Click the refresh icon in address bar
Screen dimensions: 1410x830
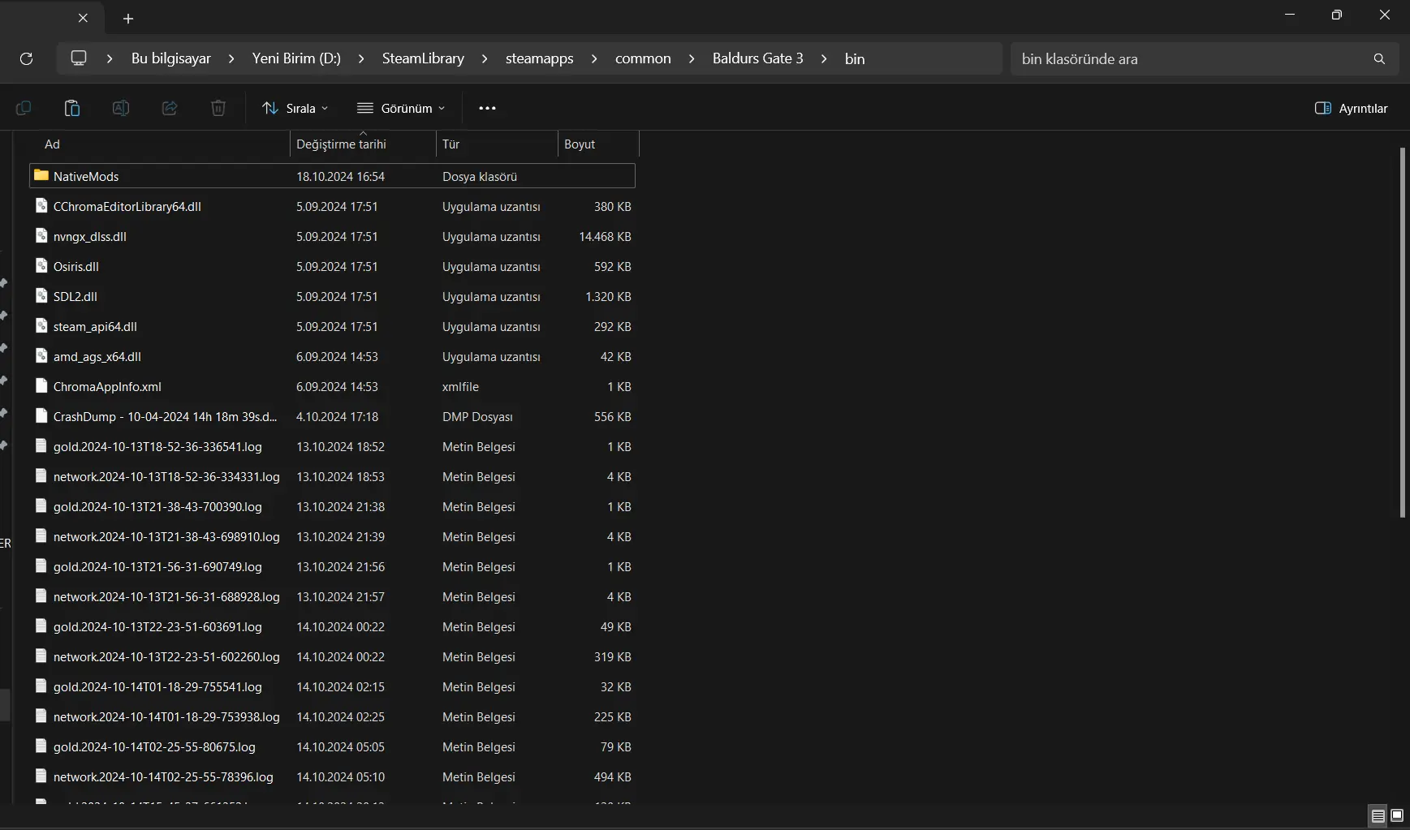point(26,58)
